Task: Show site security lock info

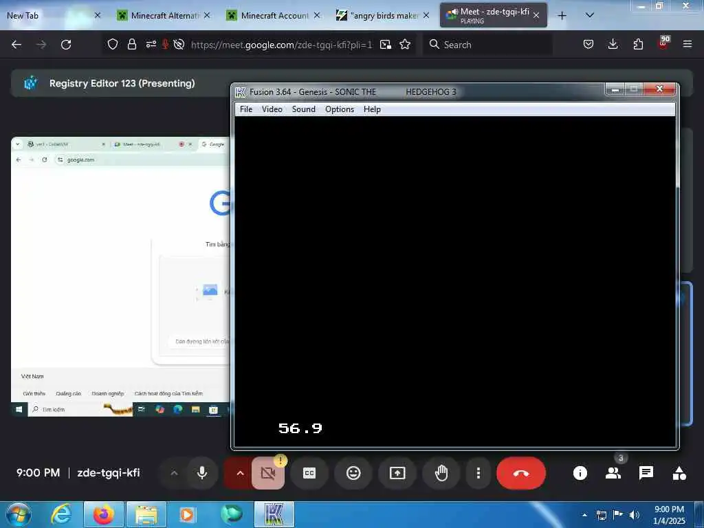Action: pyautogui.click(x=131, y=44)
